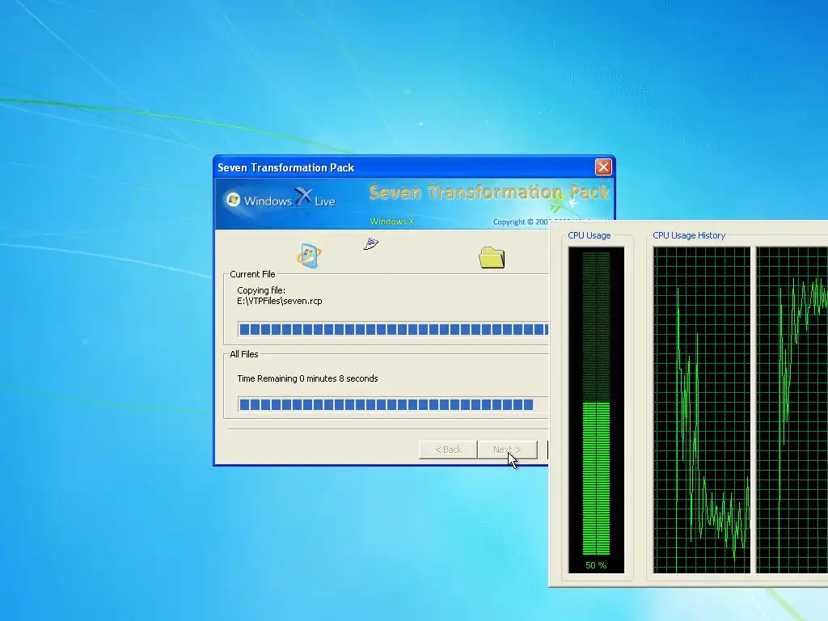Click the 'All Files' group label
Screen dimensions: 828x621
244,354
